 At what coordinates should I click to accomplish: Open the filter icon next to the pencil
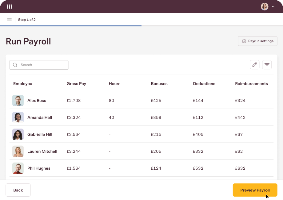click(x=267, y=65)
